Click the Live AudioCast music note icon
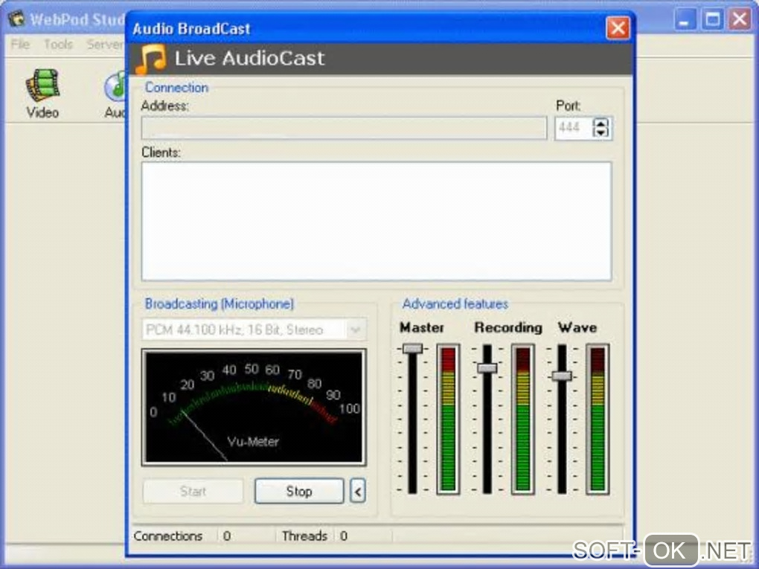759x569 pixels. pos(150,59)
